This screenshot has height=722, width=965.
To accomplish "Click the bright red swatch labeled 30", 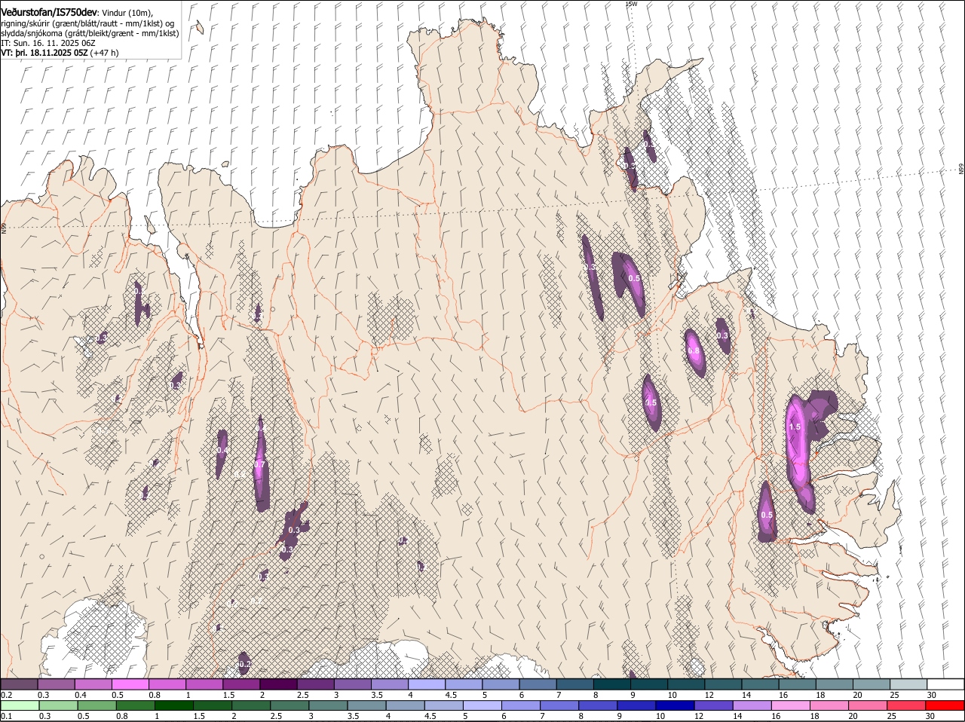I will tap(945, 705).
